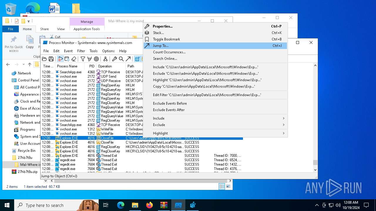
Task: Open Application Tools ribbon tab
Action: [87, 29]
